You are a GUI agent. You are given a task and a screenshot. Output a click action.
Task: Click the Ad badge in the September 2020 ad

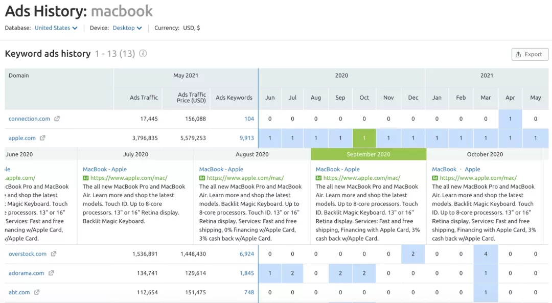(x=318, y=178)
